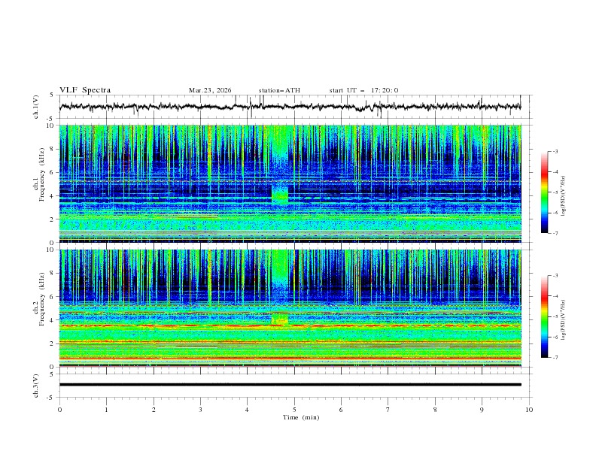Click the "-3" tick on ch.1 color bar
The height and width of the screenshot is (460, 596).
(x=555, y=151)
